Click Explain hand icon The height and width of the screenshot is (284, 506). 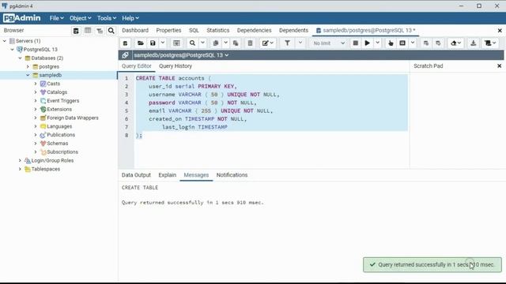coord(391,43)
